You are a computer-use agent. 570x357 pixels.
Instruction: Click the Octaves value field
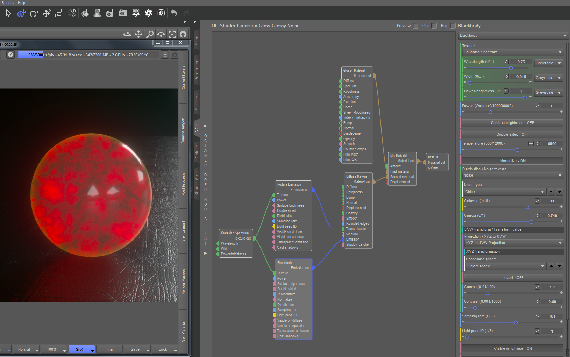552,201
